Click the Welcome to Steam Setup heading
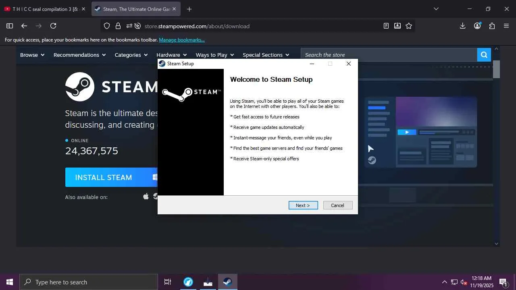This screenshot has width=516, height=290. click(271, 79)
